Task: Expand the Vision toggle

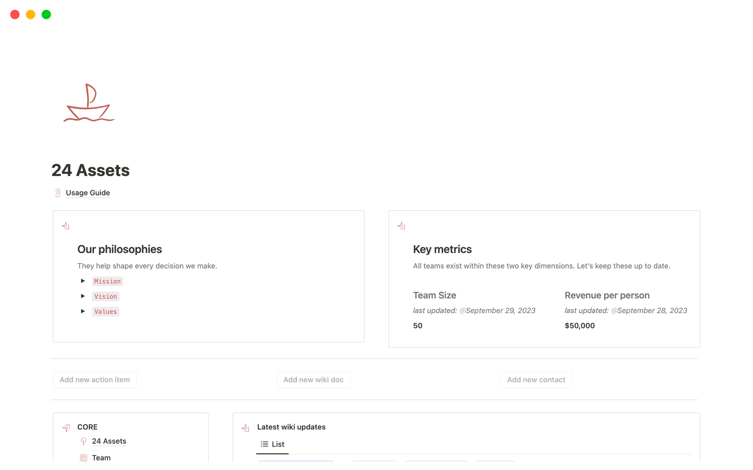Action: [83, 296]
